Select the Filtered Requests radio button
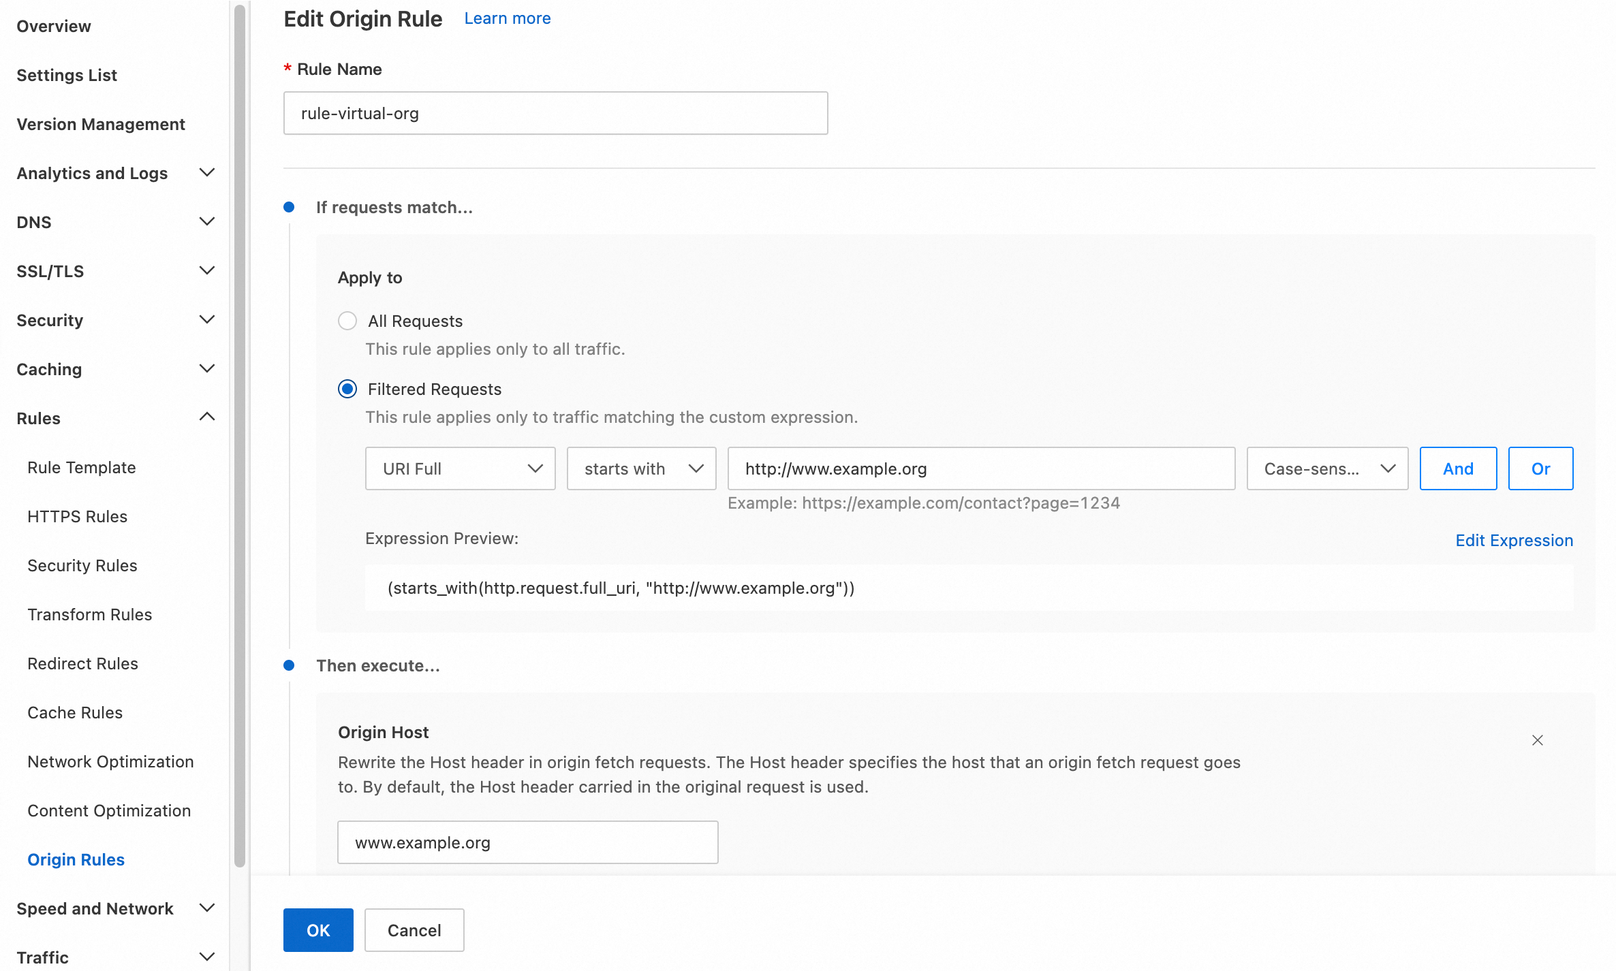The width and height of the screenshot is (1616, 971). [347, 389]
